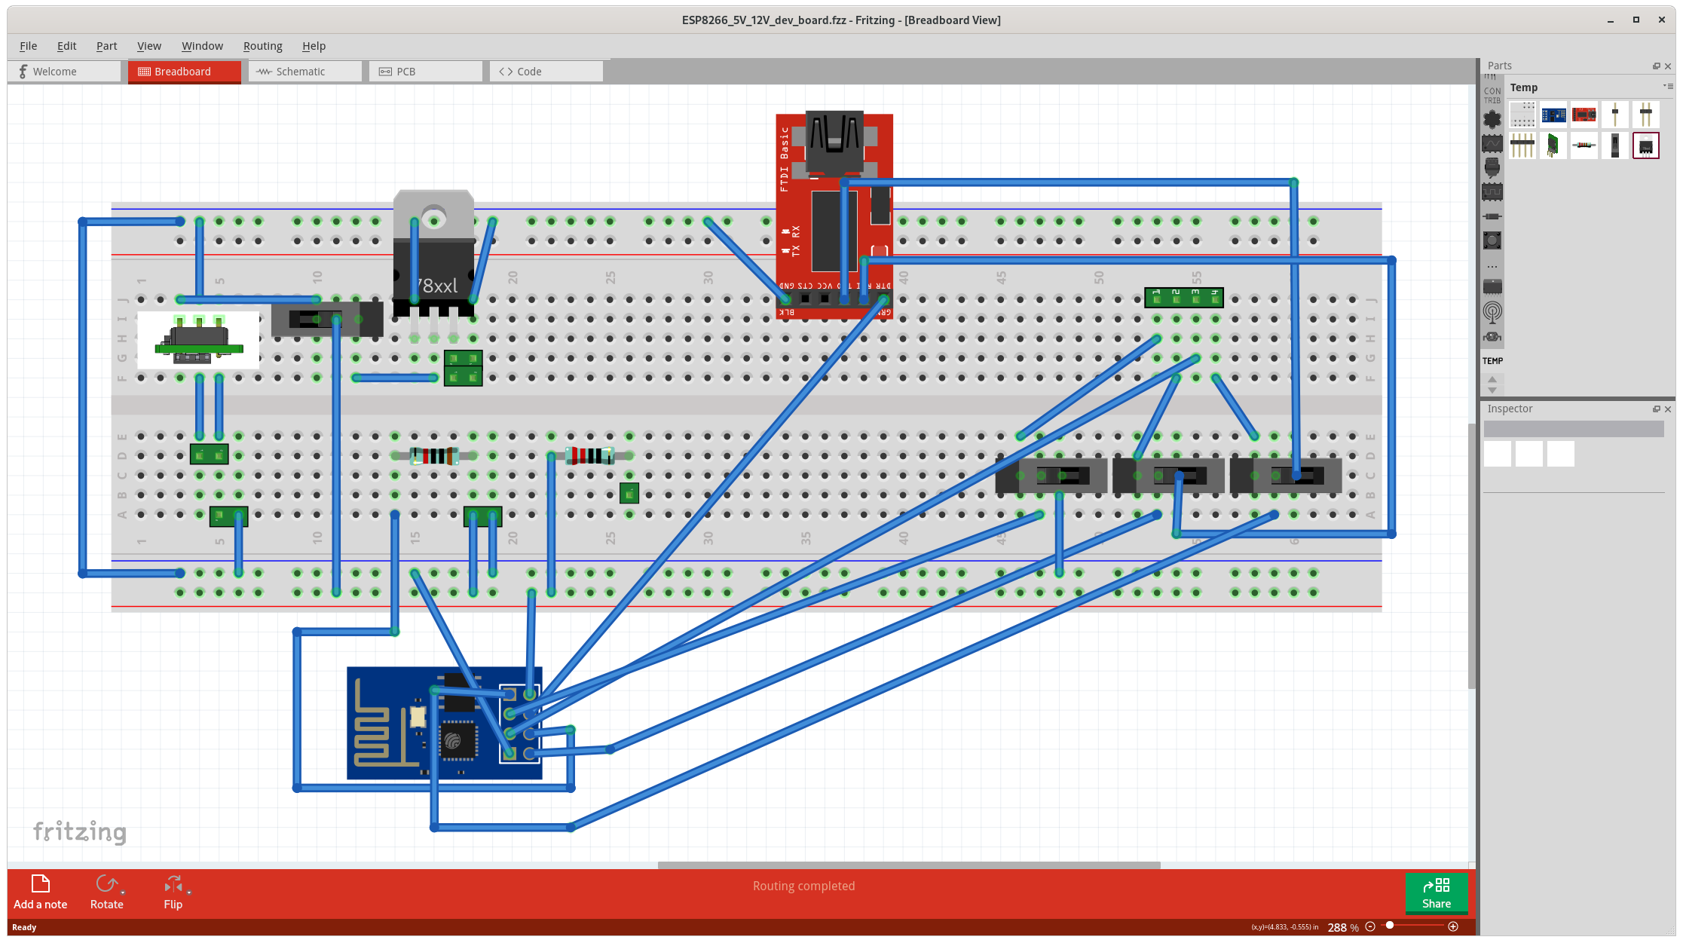The image size is (1683, 943).
Task: Open the Part menu
Action: pyautogui.click(x=106, y=45)
